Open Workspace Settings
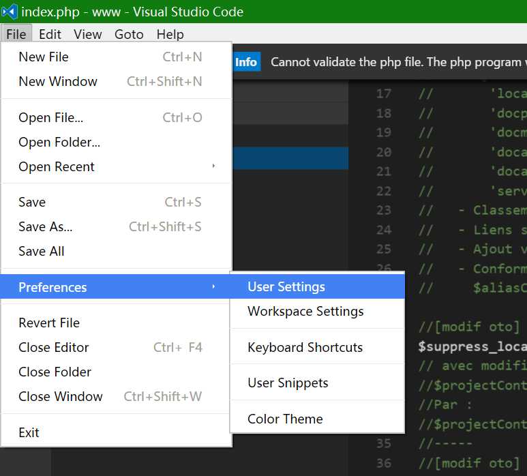 (x=317, y=311)
